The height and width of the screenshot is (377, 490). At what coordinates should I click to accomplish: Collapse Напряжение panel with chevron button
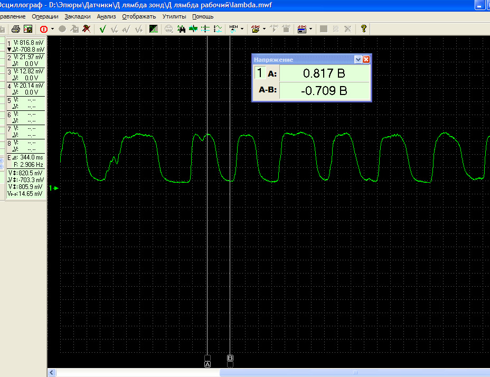point(358,59)
